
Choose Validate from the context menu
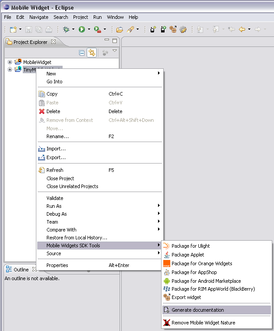click(99, 198)
